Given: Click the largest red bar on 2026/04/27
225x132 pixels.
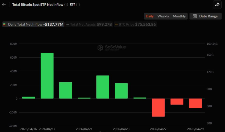Looking at the screenshot, I should (159, 107).
